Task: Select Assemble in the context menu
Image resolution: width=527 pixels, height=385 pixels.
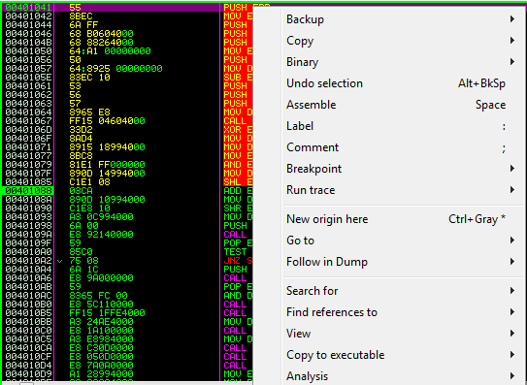Action: point(402,105)
